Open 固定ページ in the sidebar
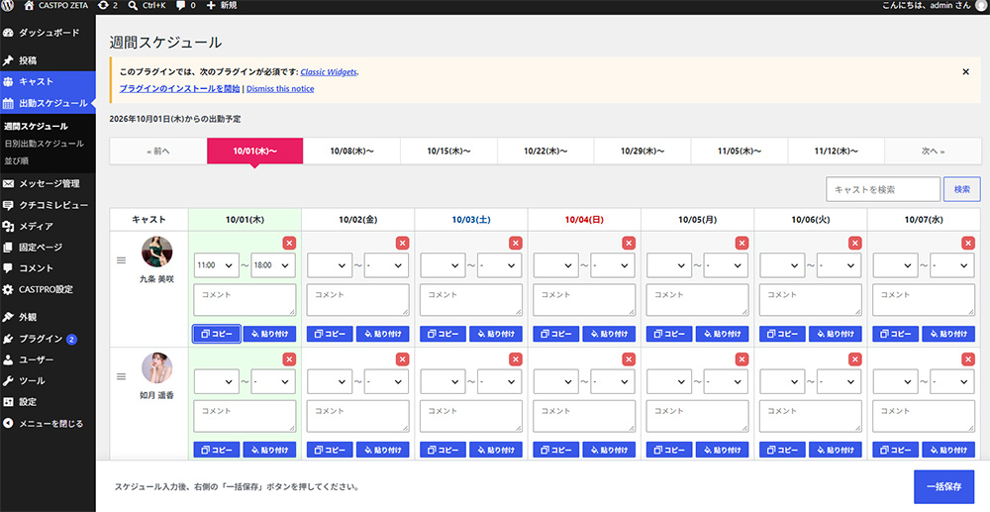This screenshot has height=512, width=990. (48, 247)
